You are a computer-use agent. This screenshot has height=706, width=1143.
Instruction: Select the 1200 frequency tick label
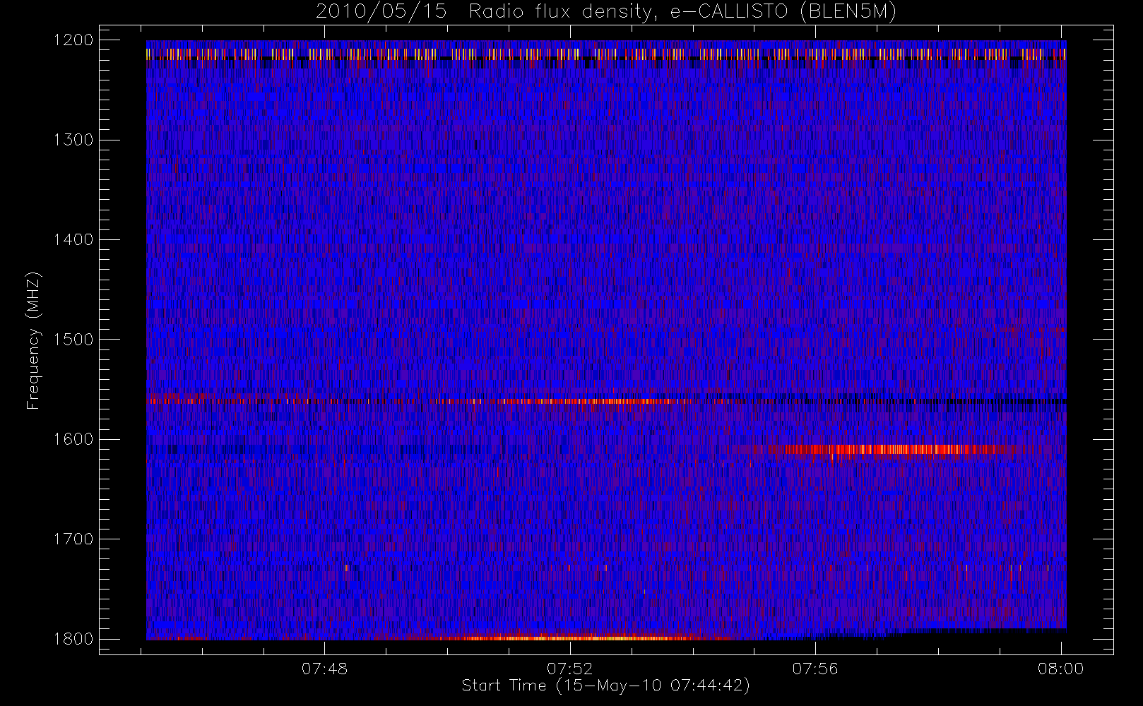(x=73, y=40)
